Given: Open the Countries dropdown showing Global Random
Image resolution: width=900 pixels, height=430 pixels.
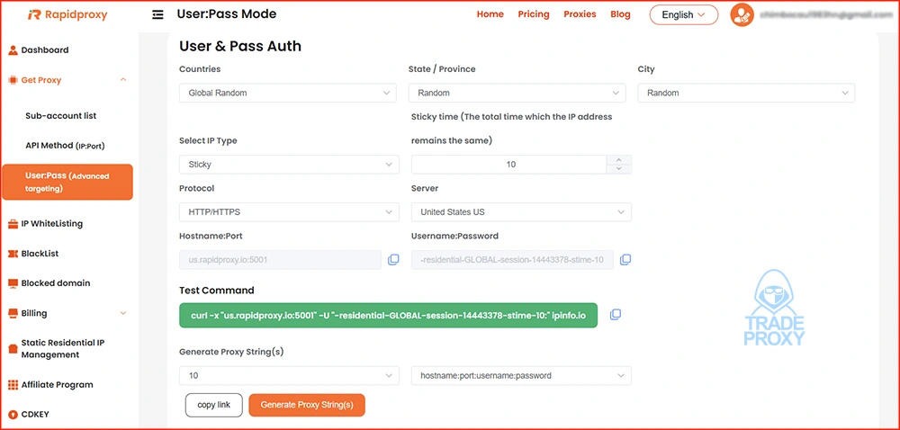Looking at the screenshot, I should [288, 93].
